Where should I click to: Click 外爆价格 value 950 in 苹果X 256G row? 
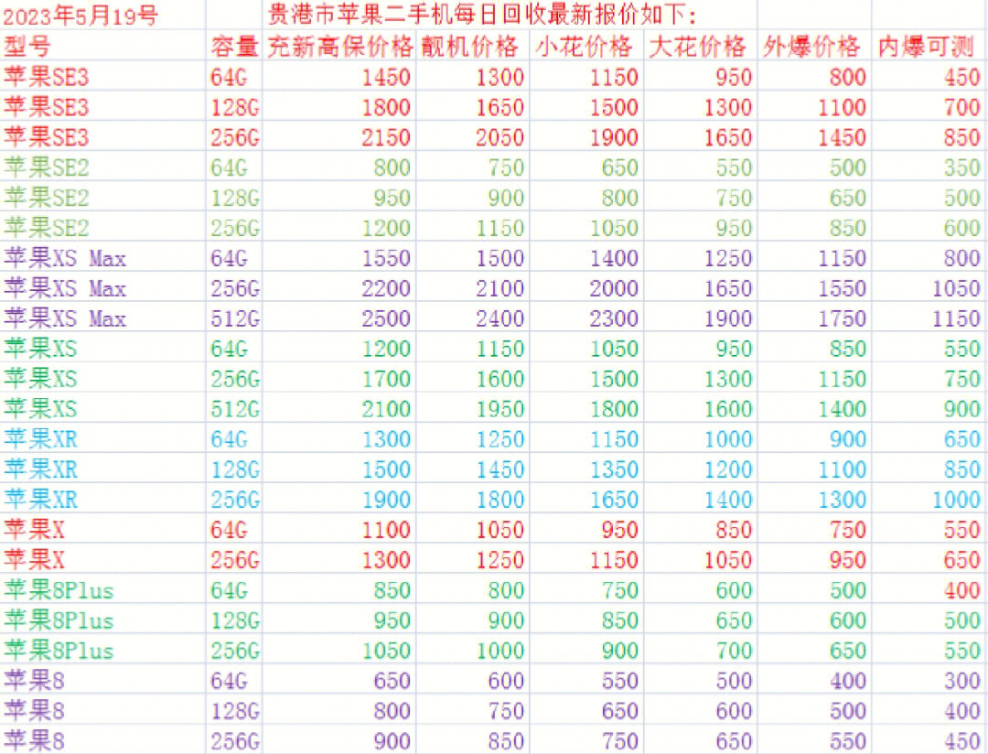pyautogui.click(x=847, y=560)
